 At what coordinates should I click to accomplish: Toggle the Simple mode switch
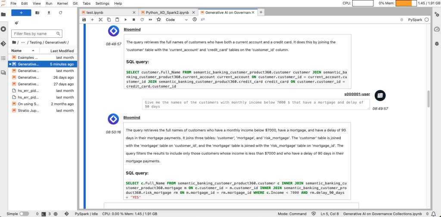pyautogui.click(x=24, y=214)
